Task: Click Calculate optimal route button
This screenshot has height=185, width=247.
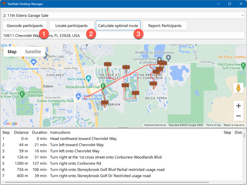Action: tap(118, 26)
